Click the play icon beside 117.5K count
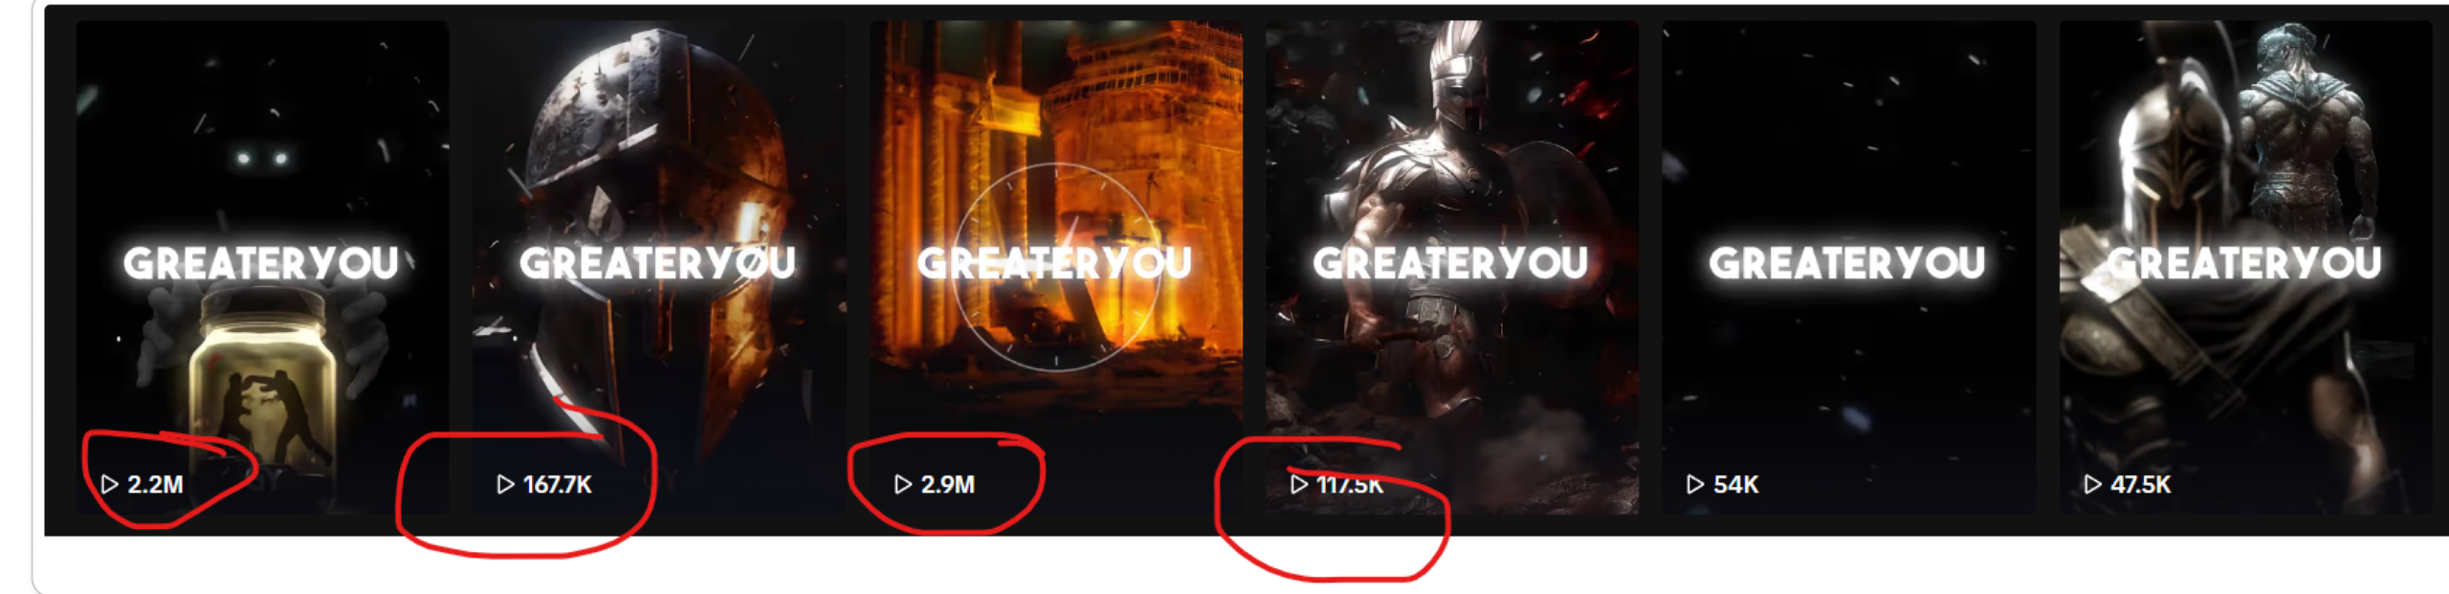2449x594 pixels. point(1299,484)
